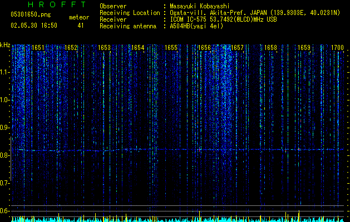Viewport: 350px width, 222px height.
Task: Click the ICOM IC-575 53.7492 MHz USB text
Action: click(x=224, y=19)
